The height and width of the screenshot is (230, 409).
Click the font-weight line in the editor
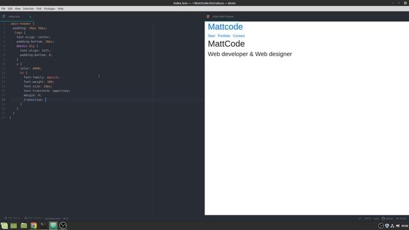pos(39,82)
